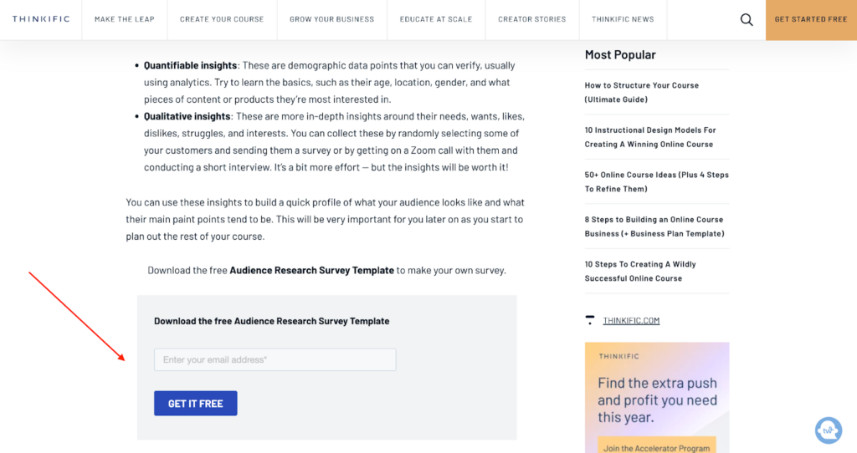Open the Audience Research Survey Template link
Image resolution: width=857 pixels, height=453 pixels.
[311, 270]
